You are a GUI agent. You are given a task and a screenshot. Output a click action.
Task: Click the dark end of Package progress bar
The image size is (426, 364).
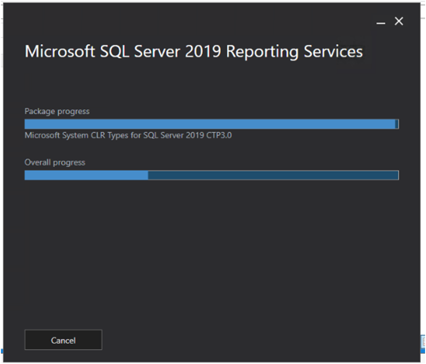[397, 124]
